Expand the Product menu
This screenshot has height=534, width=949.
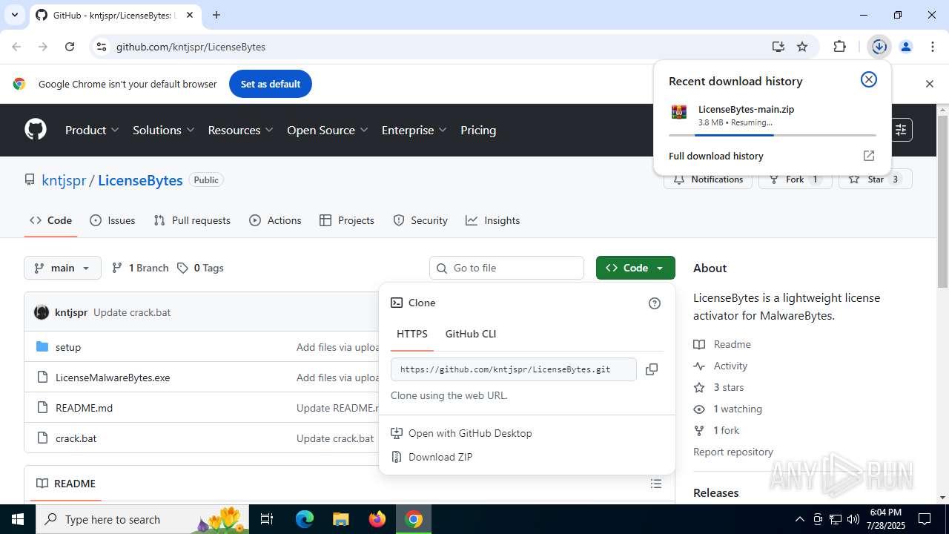point(92,130)
